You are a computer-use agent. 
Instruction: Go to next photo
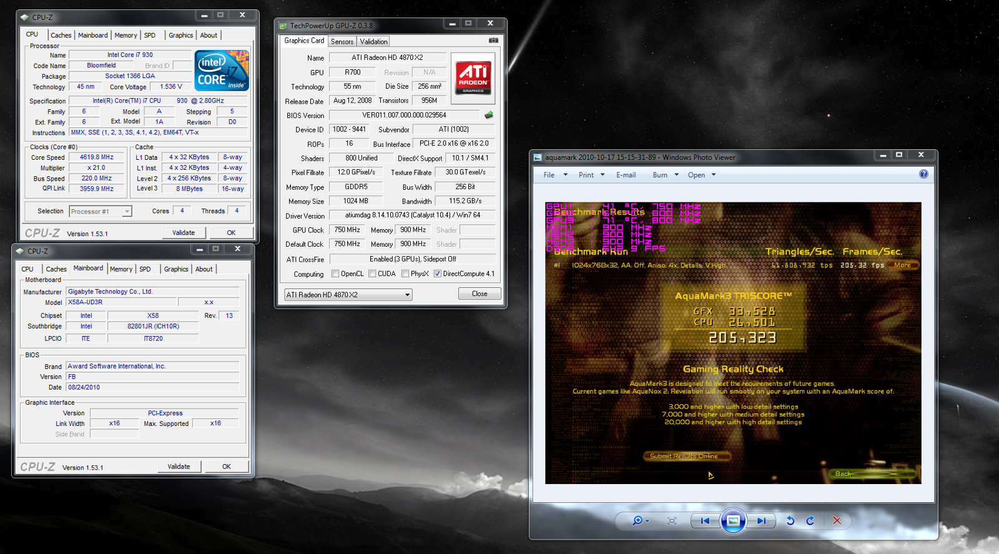click(762, 520)
